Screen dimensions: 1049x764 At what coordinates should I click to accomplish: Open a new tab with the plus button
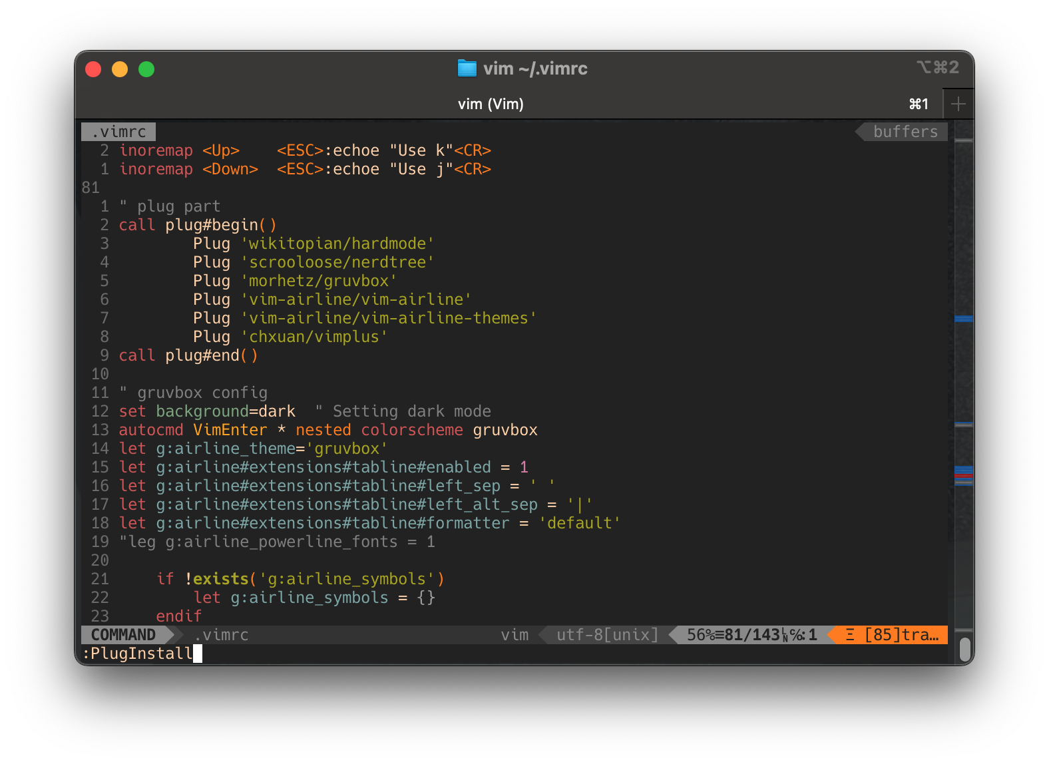pyautogui.click(x=958, y=104)
